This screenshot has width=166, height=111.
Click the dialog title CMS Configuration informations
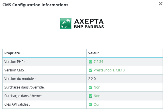35,5
